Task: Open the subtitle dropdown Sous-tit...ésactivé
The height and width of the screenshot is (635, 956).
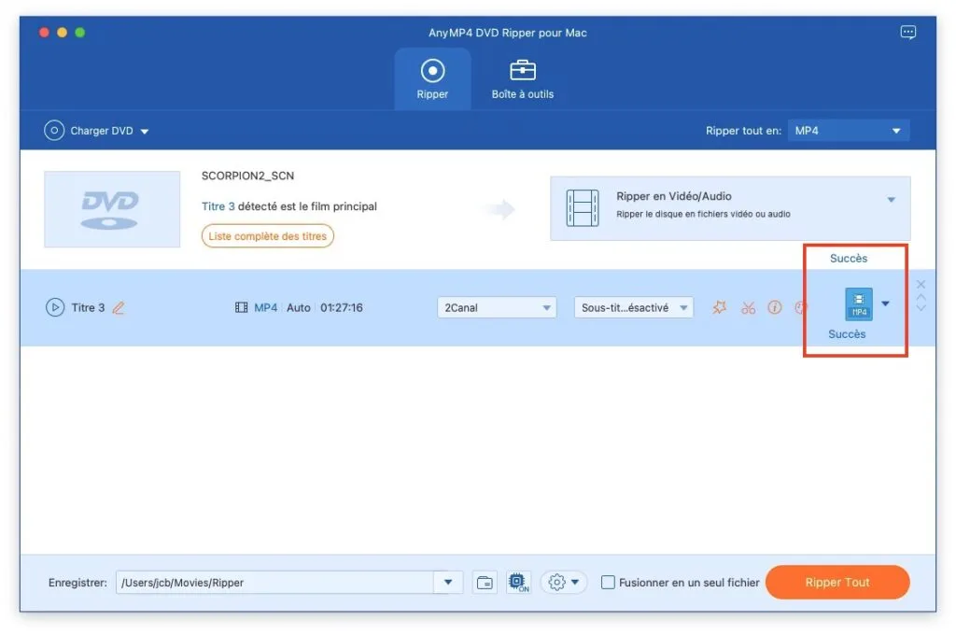Action: click(633, 307)
